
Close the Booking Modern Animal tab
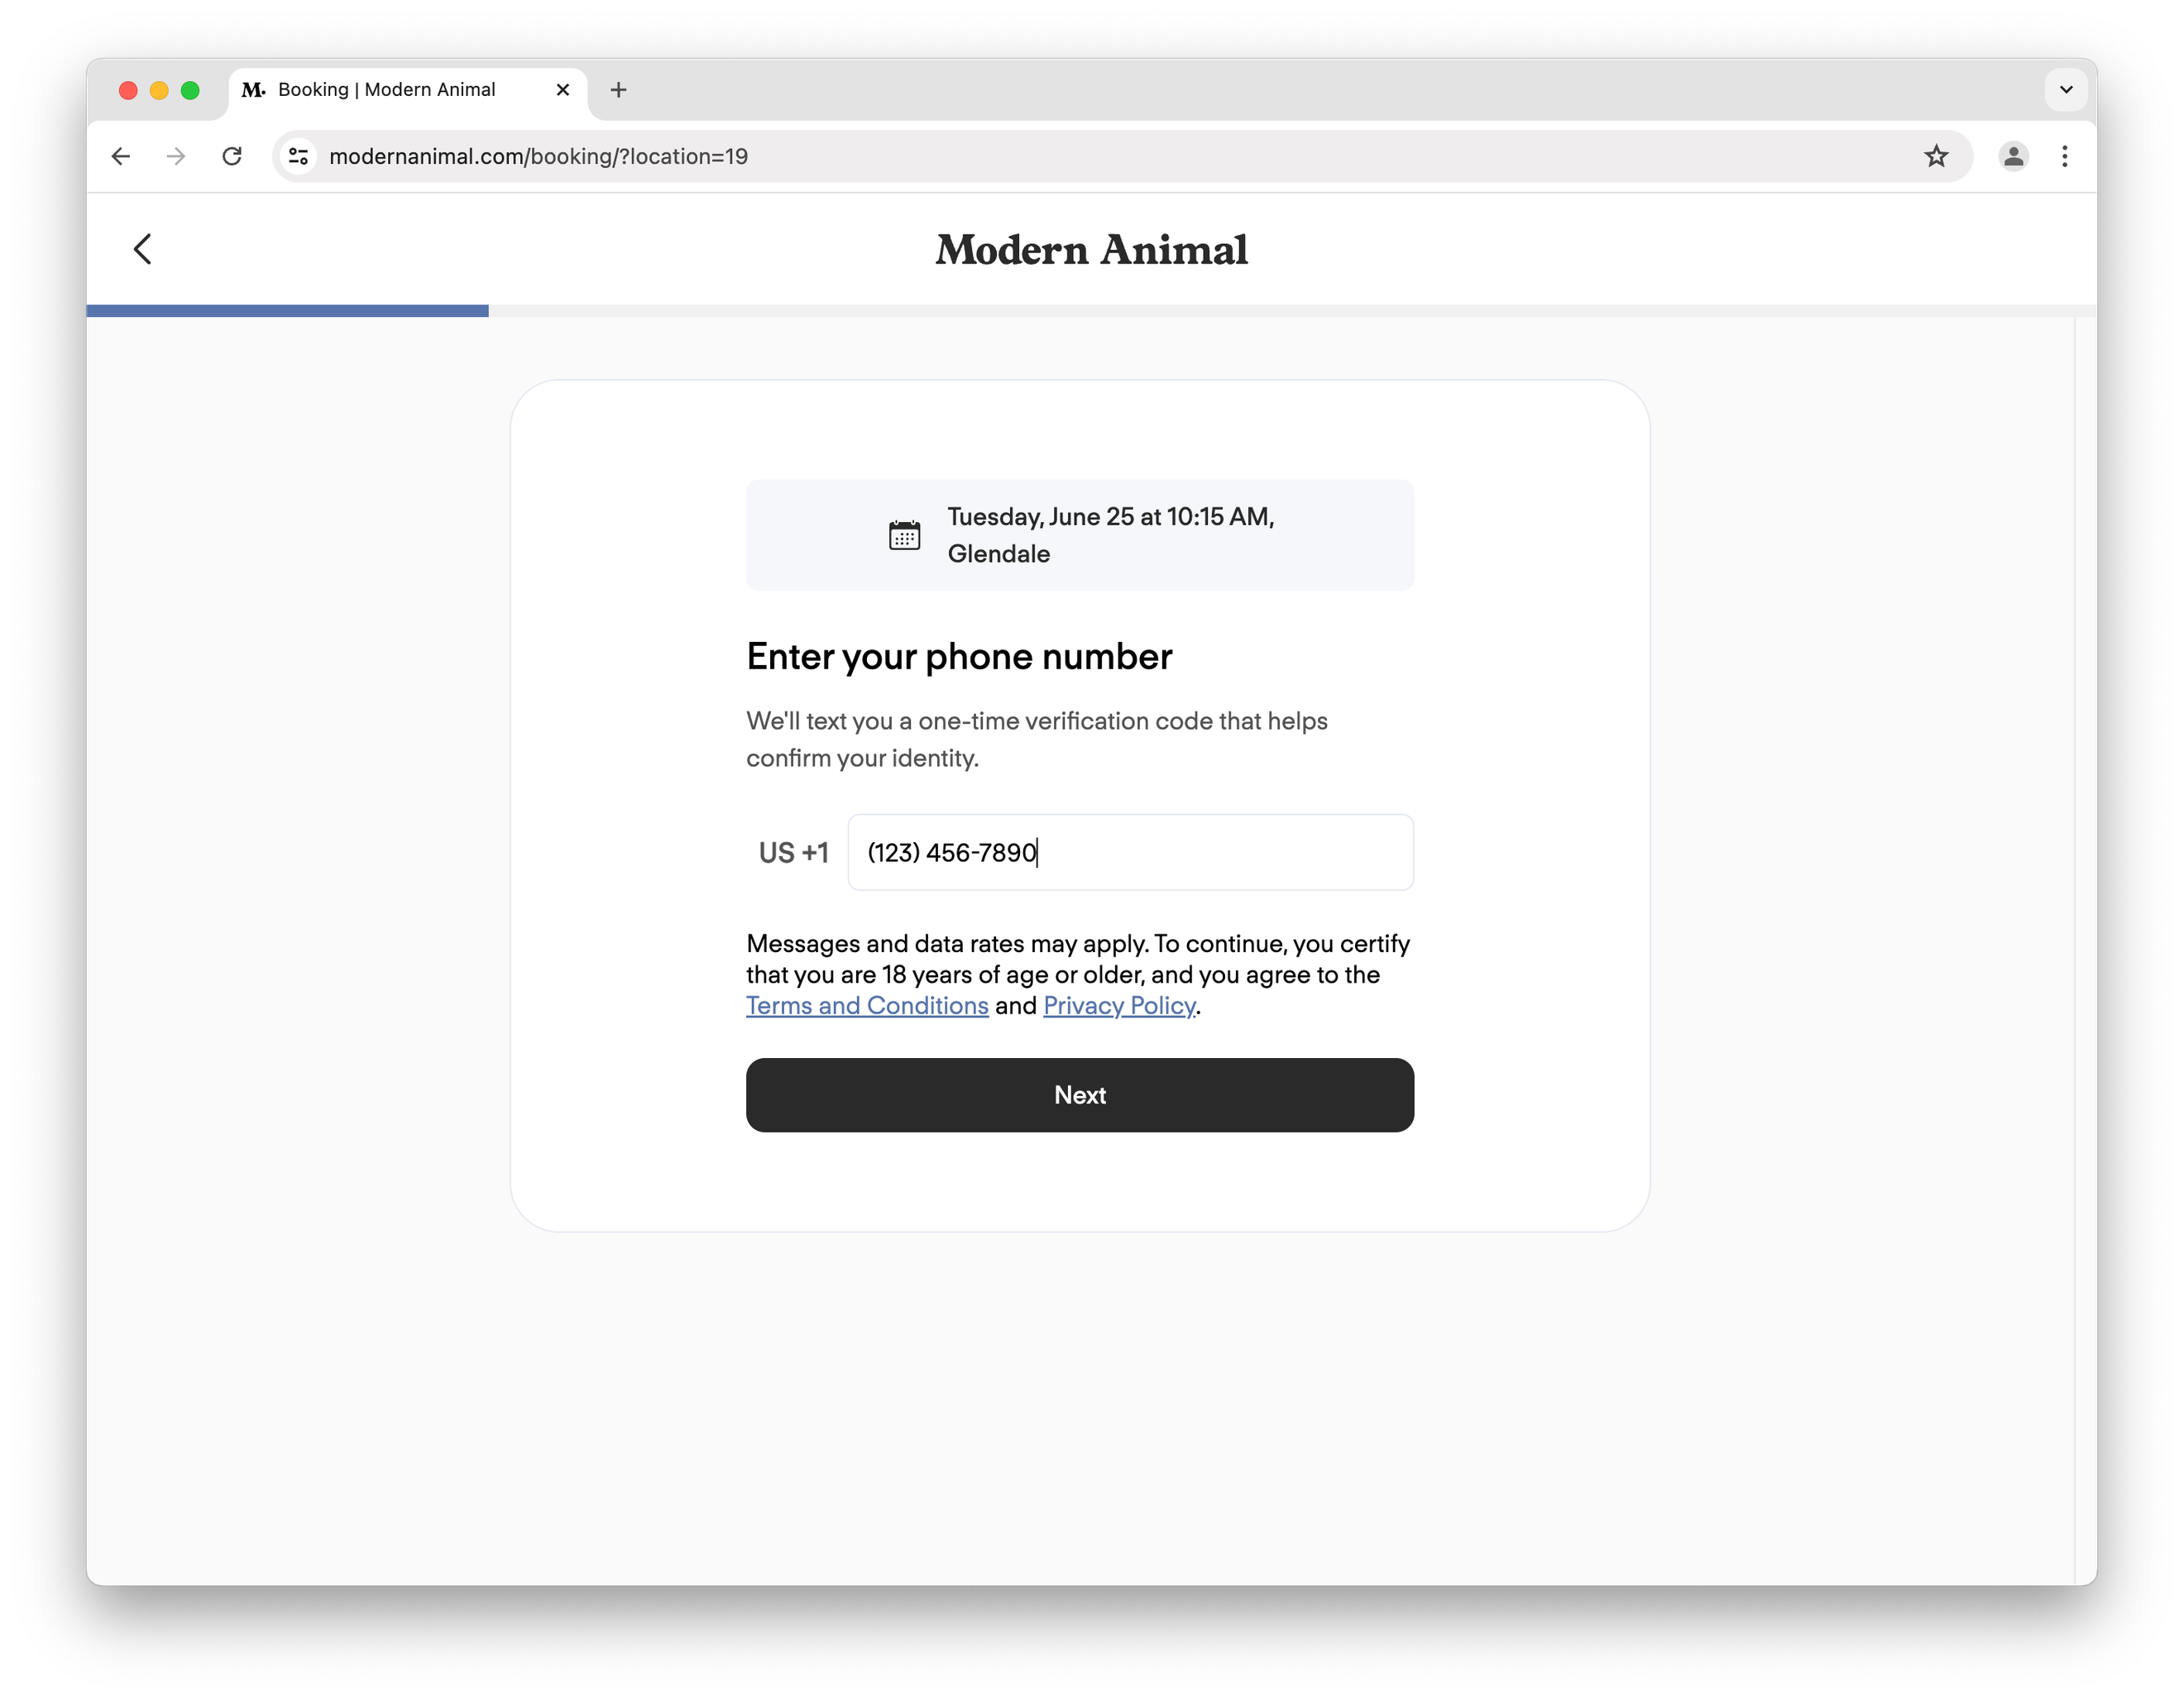click(x=563, y=90)
